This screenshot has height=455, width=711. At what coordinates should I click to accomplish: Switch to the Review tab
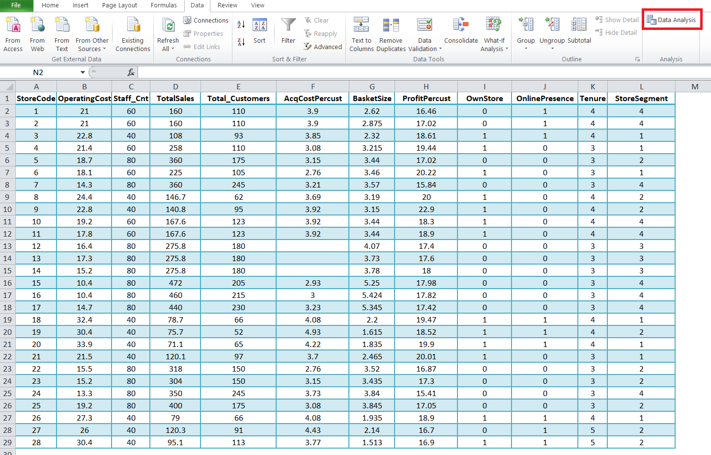[228, 5]
